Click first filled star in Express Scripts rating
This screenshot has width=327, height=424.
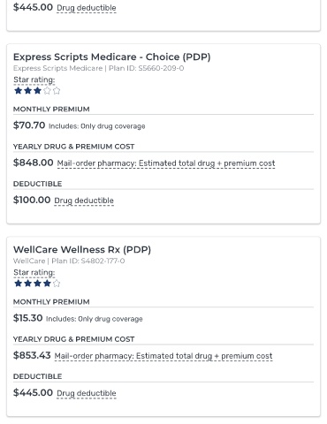tap(19, 91)
